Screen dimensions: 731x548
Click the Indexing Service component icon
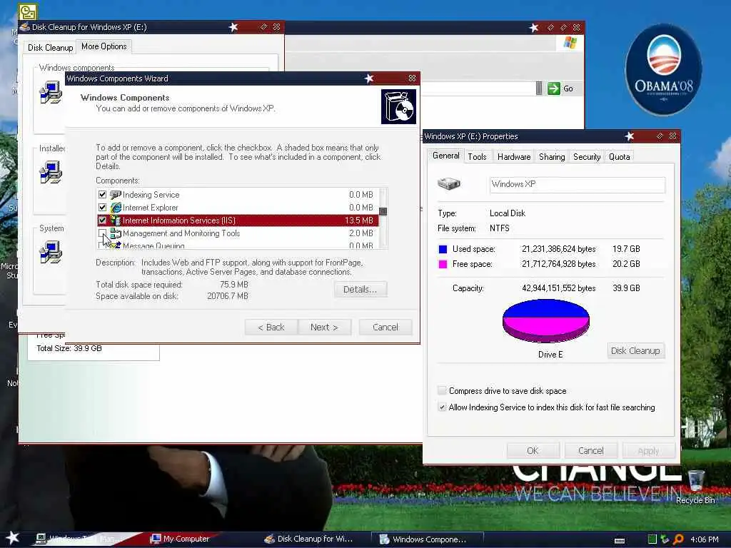(115, 195)
